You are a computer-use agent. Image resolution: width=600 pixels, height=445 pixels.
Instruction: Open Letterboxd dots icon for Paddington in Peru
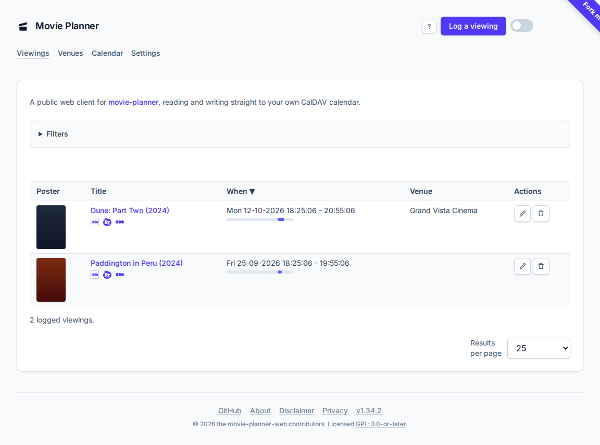pos(120,275)
